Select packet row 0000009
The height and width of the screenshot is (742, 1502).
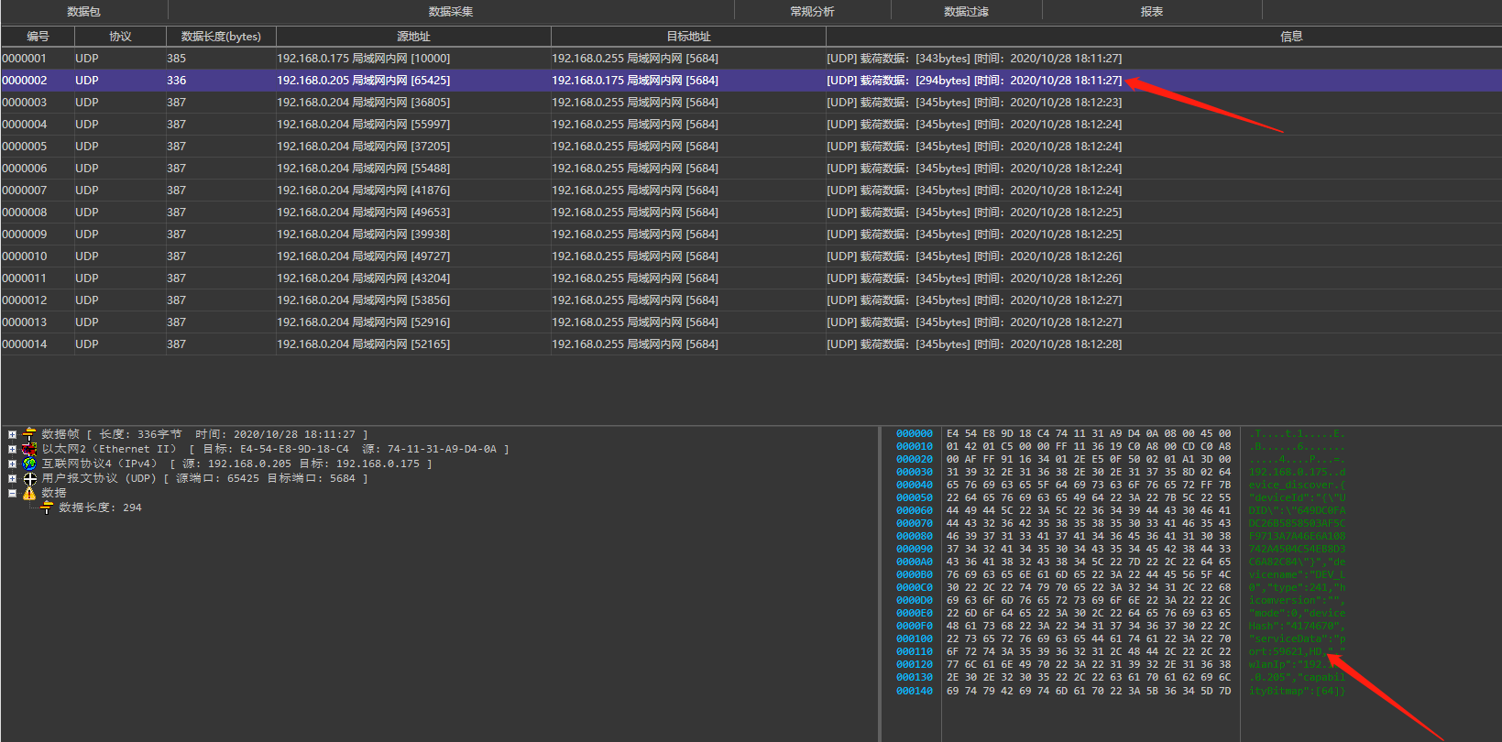click(x=751, y=235)
